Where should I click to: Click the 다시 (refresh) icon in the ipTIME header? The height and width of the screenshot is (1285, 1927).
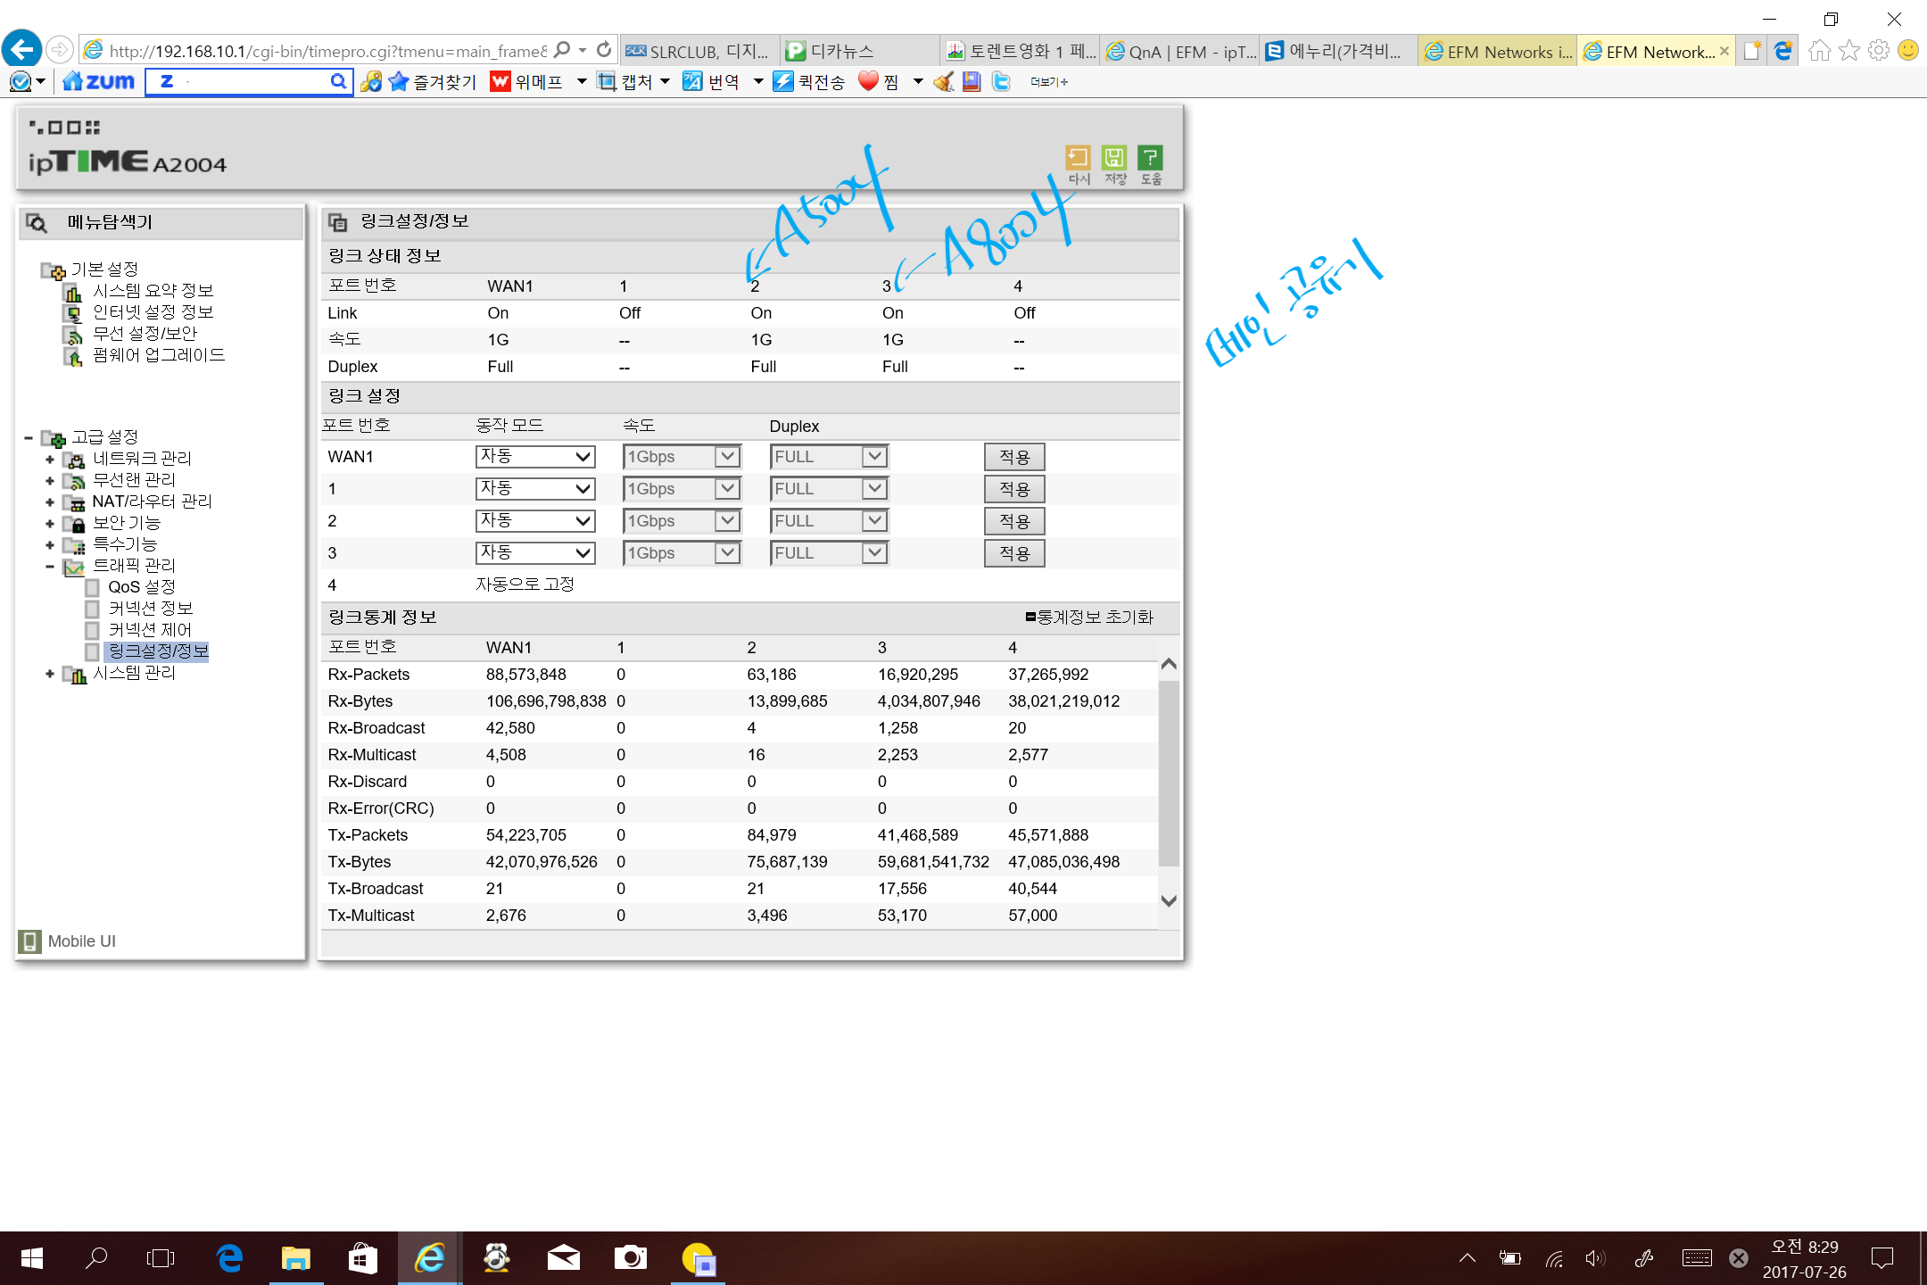click(1078, 158)
